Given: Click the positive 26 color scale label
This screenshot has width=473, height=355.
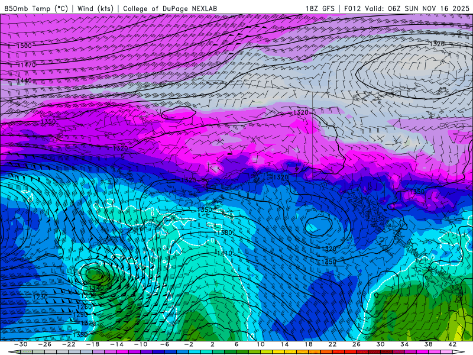Looking at the screenshot, I should [357, 344].
